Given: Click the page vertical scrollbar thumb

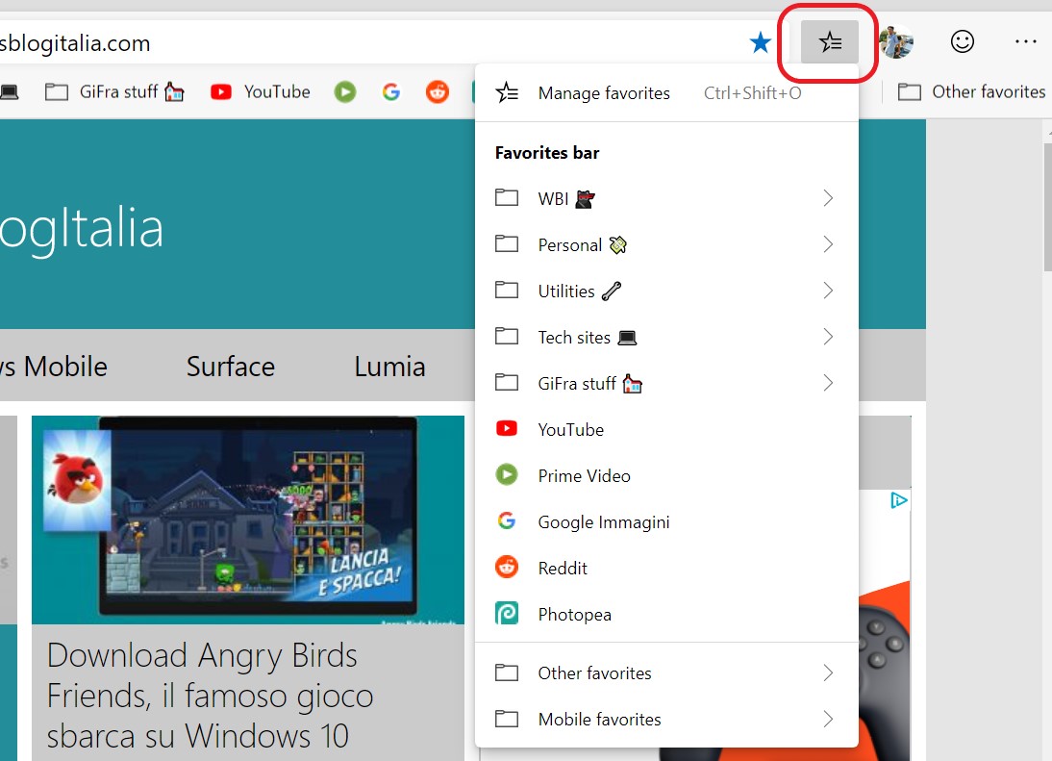Looking at the screenshot, I should tap(1047, 207).
